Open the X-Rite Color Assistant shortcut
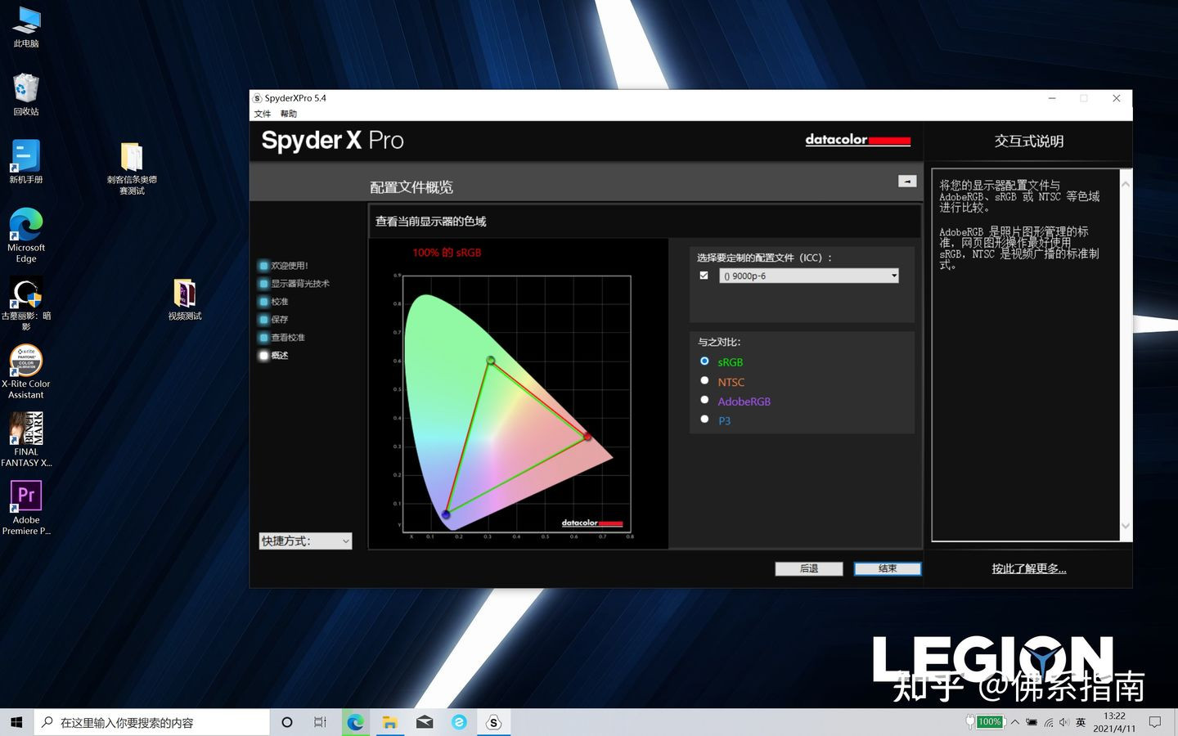The image size is (1178, 736). pyautogui.click(x=26, y=371)
